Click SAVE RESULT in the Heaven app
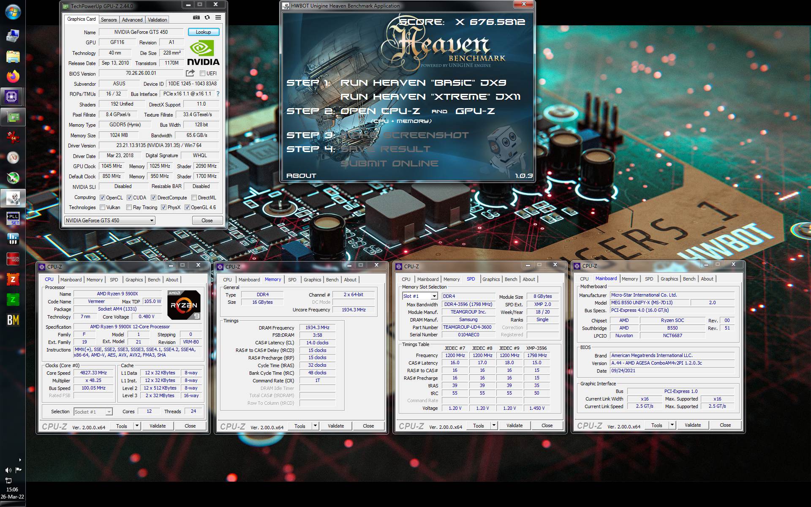 (x=386, y=149)
